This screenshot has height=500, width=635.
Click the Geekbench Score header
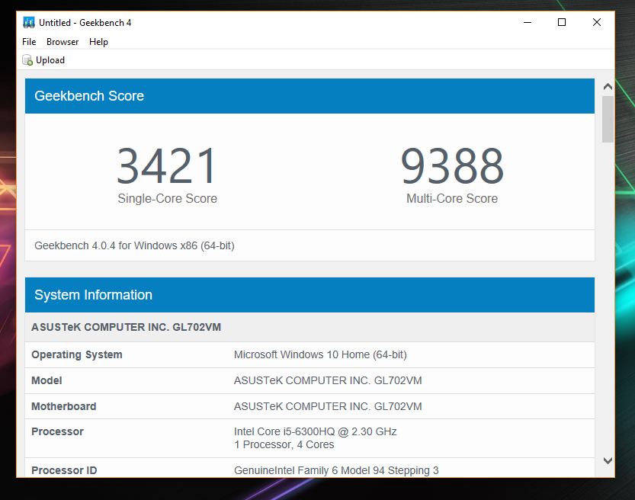click(x=309, y=96)
